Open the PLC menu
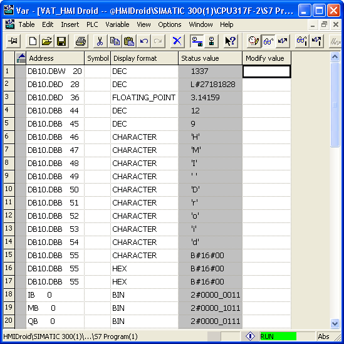 pyautogui.click(x=92, y=24)
